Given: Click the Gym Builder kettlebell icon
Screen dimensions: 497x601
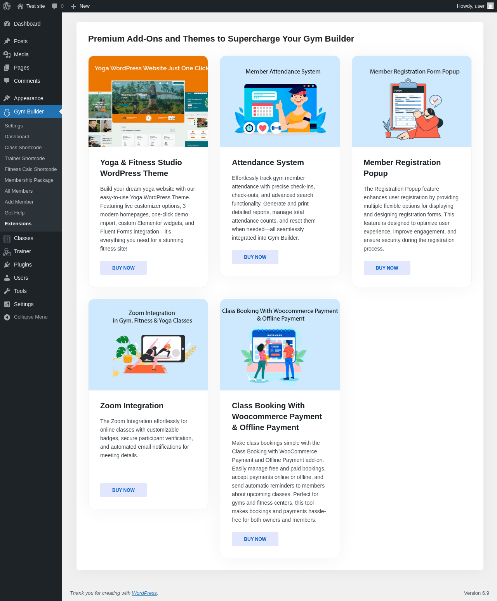Looking at the screenshot, I should pyautogui.click(x=7, y=112).
